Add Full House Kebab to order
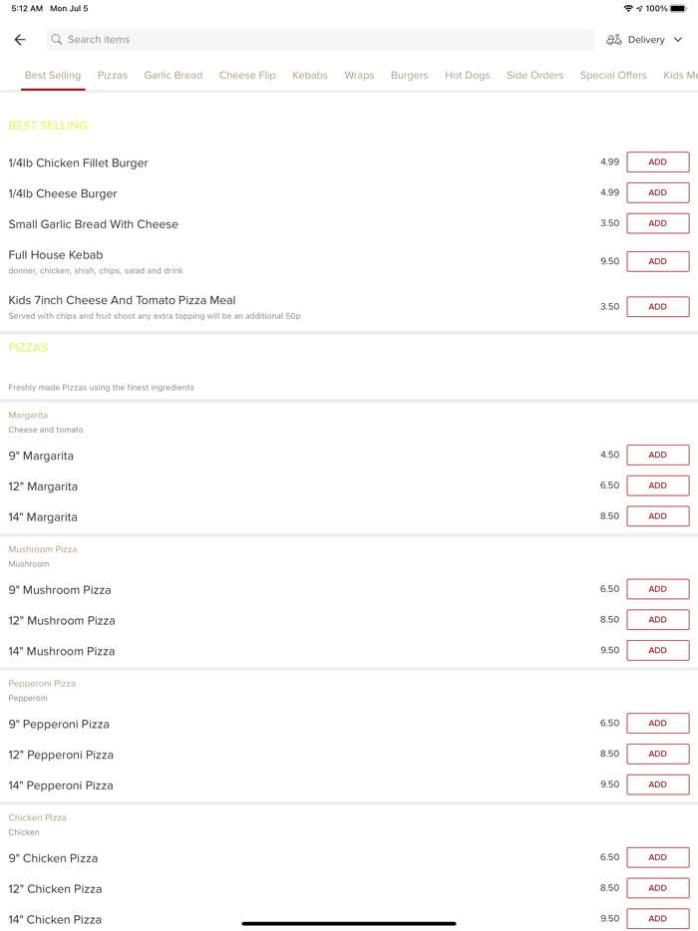This screenshot has height=931, width=698. (x=657, y=261)
